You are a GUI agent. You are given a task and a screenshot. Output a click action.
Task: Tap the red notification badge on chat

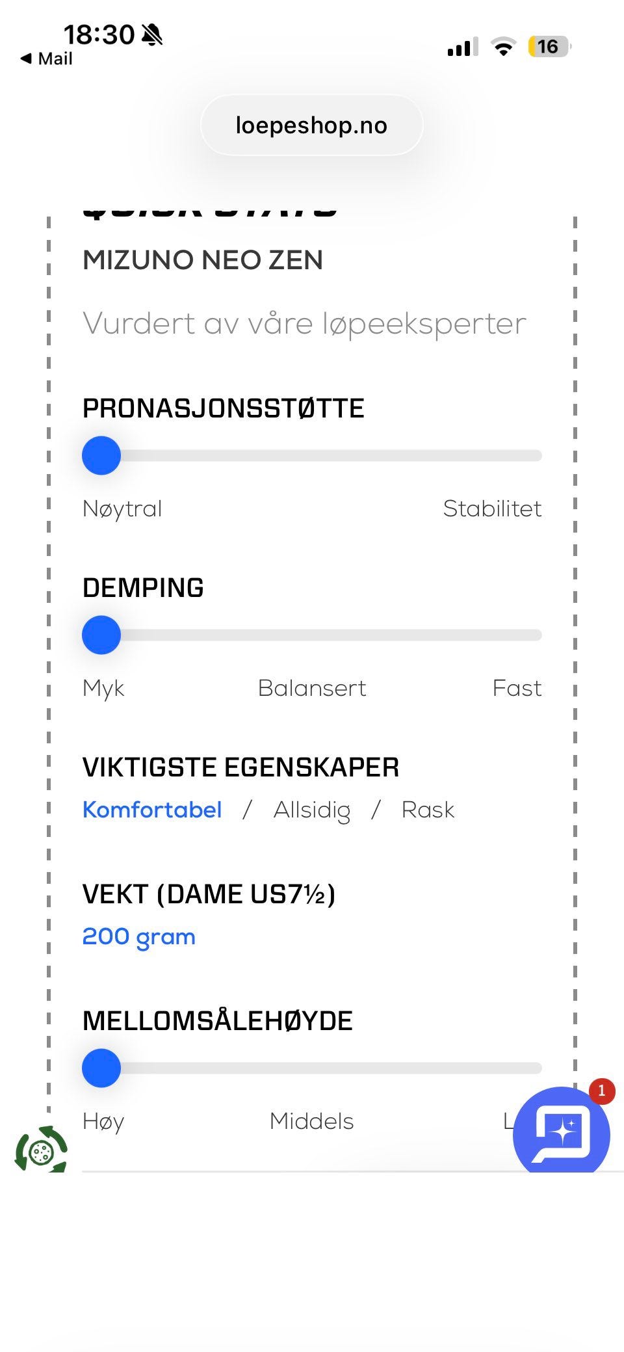point(601,1091)
